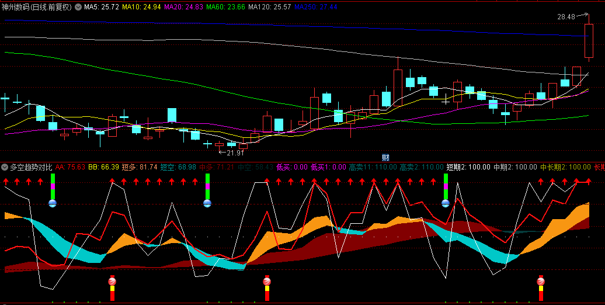The height and width of the screenshot is (305, 605).
Task: Click the MA5: 25.72 label
Action: pyautogui.click(x=101, y=7)
